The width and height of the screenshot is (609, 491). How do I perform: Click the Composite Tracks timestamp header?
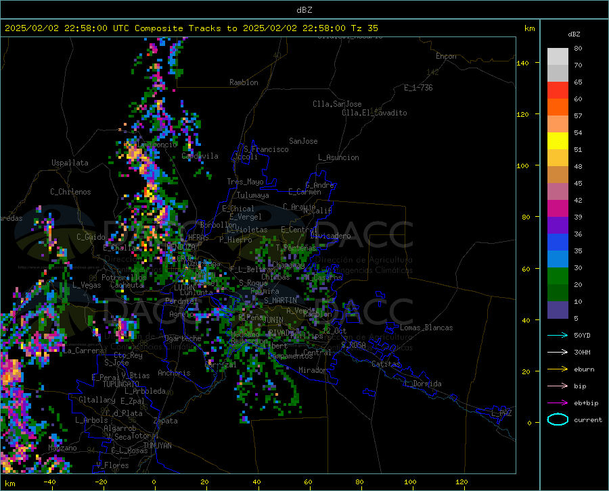tap(191, 28)
